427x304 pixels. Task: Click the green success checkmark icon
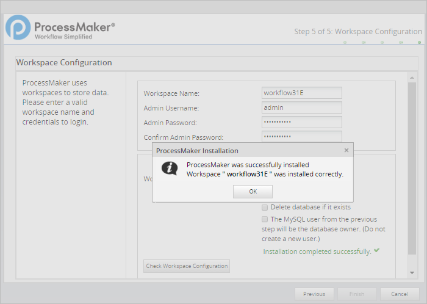[377, 251]
